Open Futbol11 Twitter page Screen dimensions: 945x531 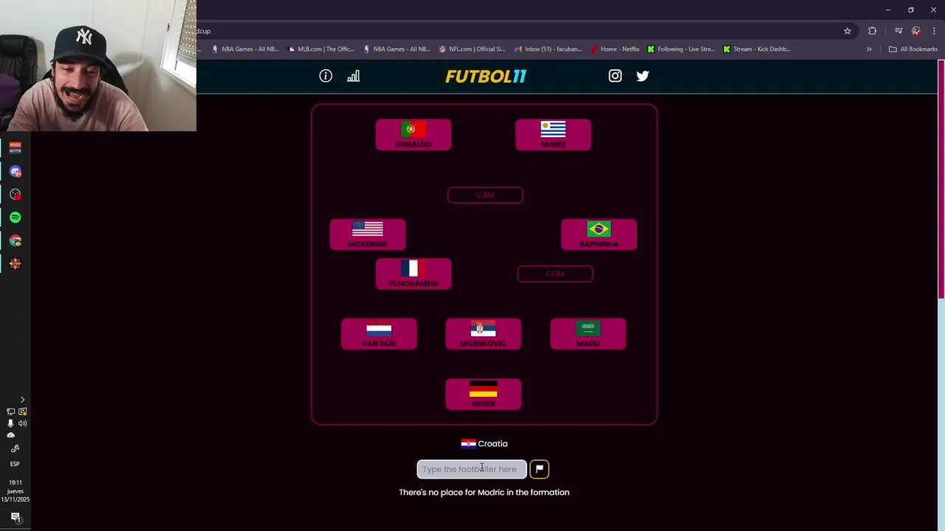(642, 76)
